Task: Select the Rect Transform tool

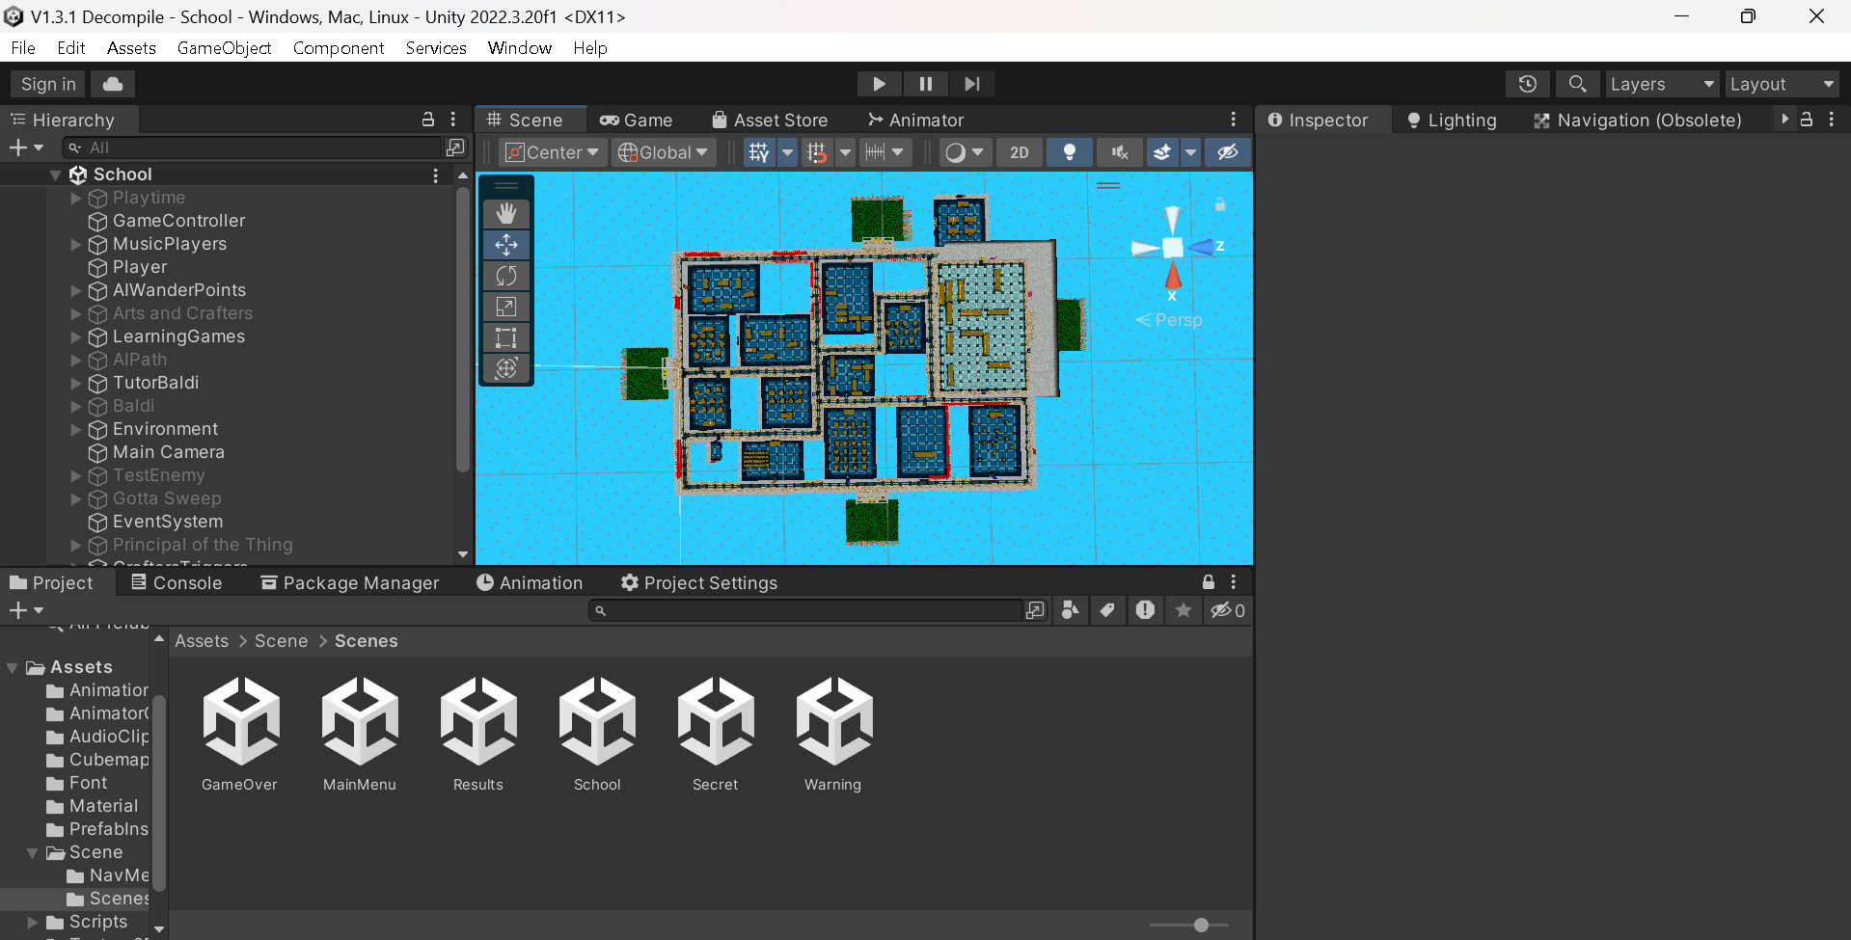Action: (x=505, y=337)
